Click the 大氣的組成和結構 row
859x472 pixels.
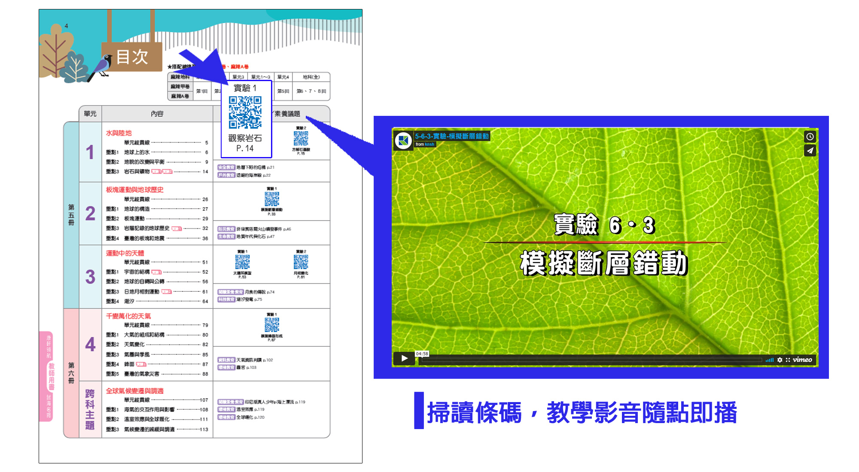point(157,335)
